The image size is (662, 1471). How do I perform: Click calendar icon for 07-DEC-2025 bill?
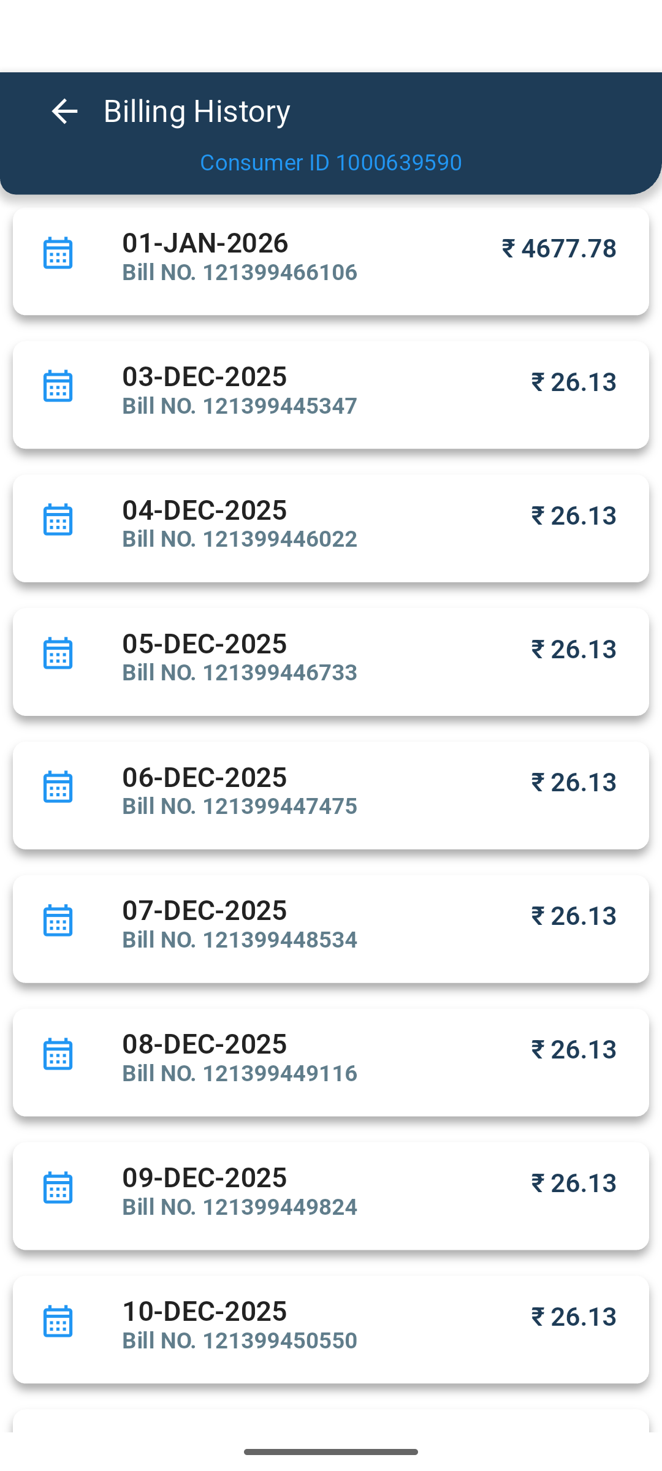(x=58, y=921)
